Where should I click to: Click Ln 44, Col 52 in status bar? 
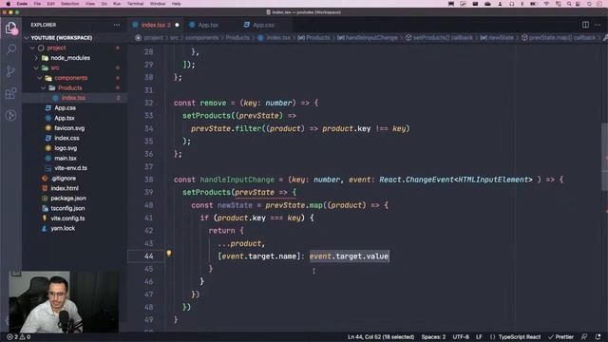[x=381, y=337]
